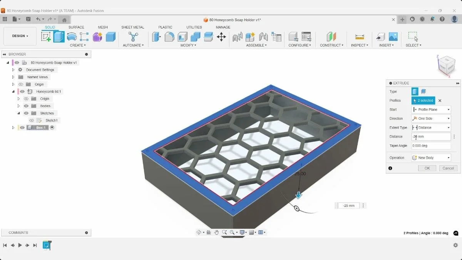Open the Create Form purple icon

pos(97,37)
